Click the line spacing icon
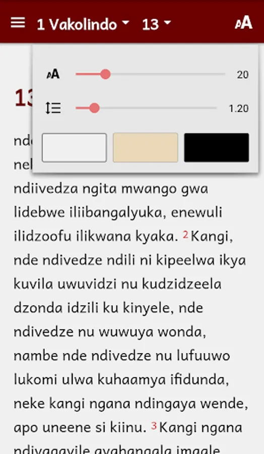 (53, 108)
